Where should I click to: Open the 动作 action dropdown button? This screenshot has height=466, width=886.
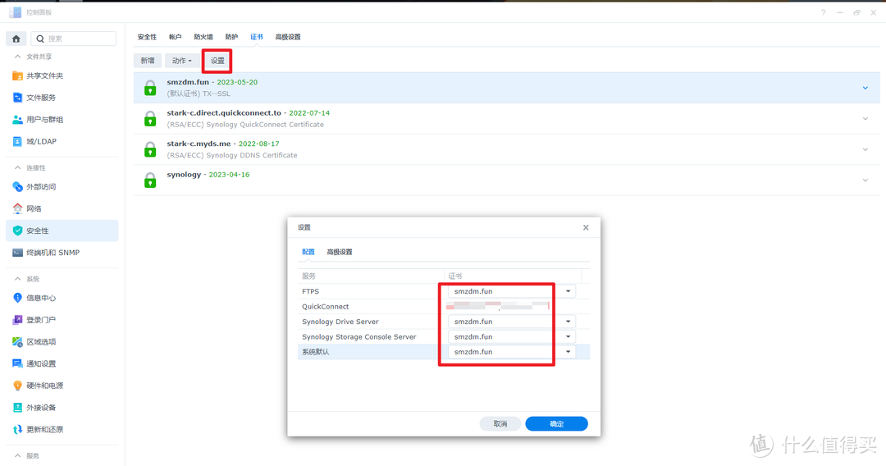tap(181, 61)
